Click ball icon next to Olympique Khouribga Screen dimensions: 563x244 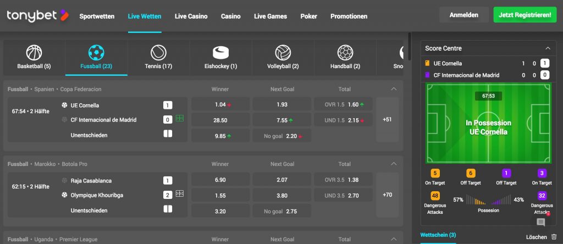tap(64, 195)
